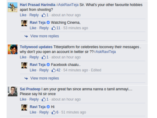
Task: Expand replies under 'Facebook chaalu' thread
Action: point(44,78)
